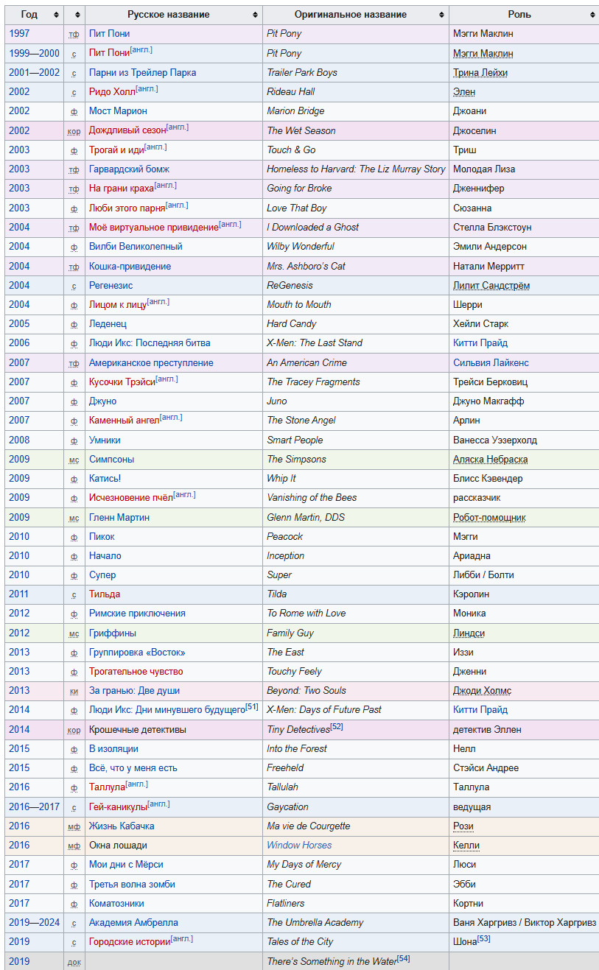
Task: Click Pit Pony original title in 1997 row
Action: 284,34
